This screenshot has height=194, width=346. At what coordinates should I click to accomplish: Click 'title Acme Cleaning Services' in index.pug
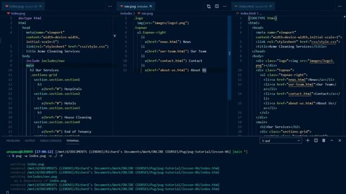point(53,52)
